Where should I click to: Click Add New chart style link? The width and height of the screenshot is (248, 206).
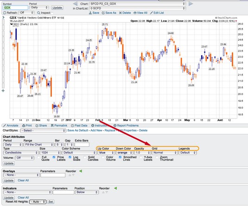click(x=96, y=131)
